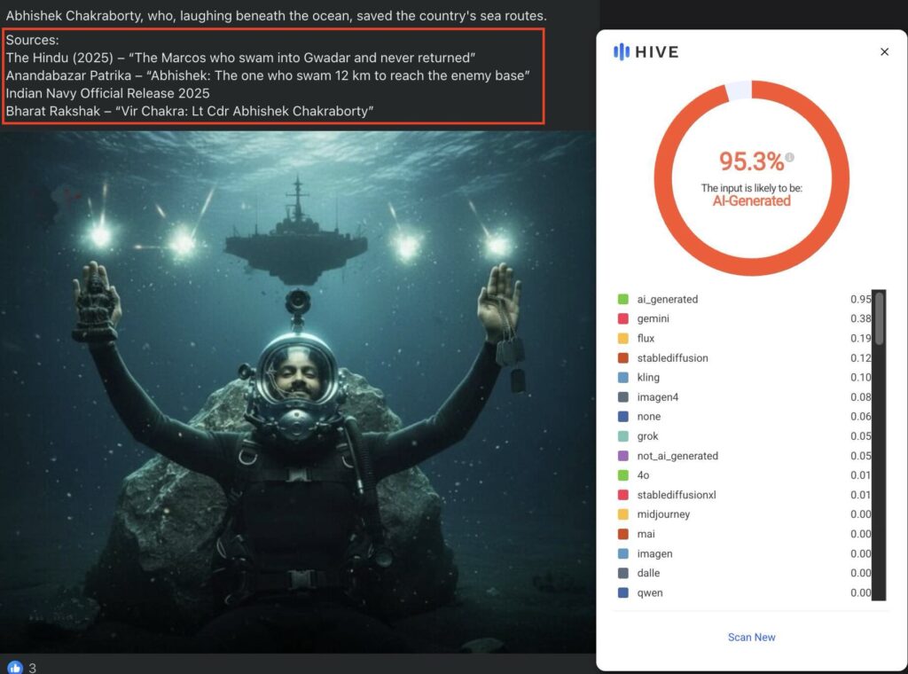The width and height of the screenshot is (908, 674).
Task: Click the grok color swatch
Action: coord(623,436)
